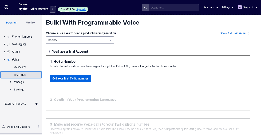Viewport: 261px width, 135px height.
Task: Click the Docs and Support lifebuoy icon
Action: coord(4,127)
